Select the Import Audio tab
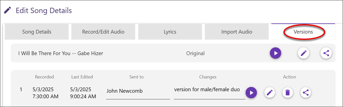The height and width of the screenshot is (107, 343). point(237,32)
